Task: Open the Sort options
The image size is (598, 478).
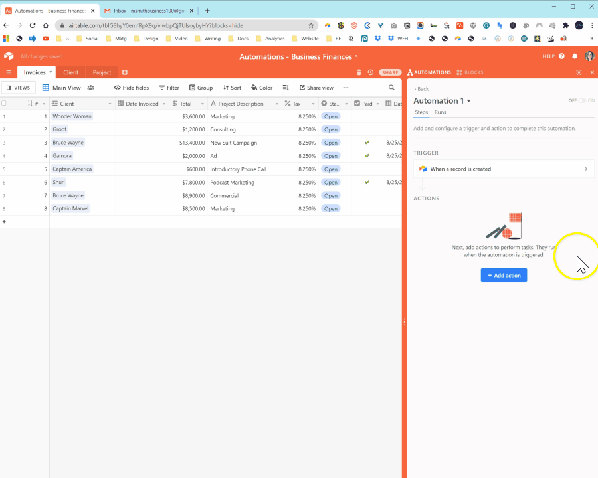Action: (x=232, y=87)
